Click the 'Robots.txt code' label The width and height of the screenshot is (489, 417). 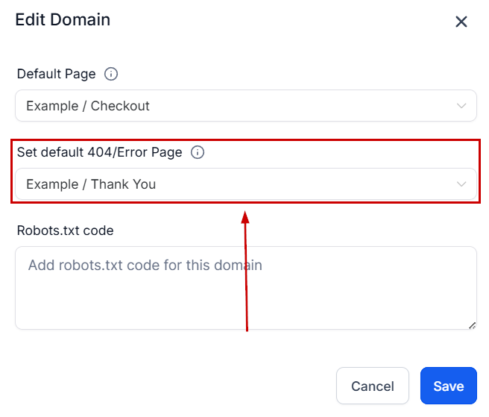[x=66, y=231]
